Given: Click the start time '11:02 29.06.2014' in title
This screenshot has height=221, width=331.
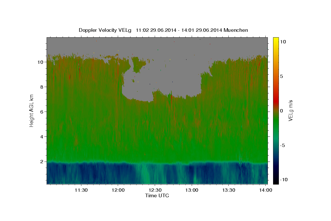Looking at the screenshot, I should pyautogui.click(x=156, y=30).
